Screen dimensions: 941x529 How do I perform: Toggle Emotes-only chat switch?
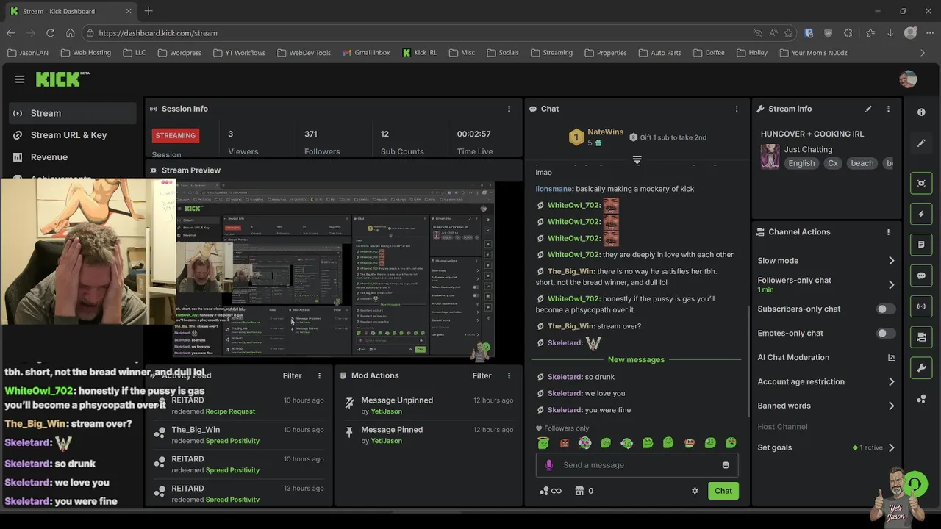[x=886, y=334]
